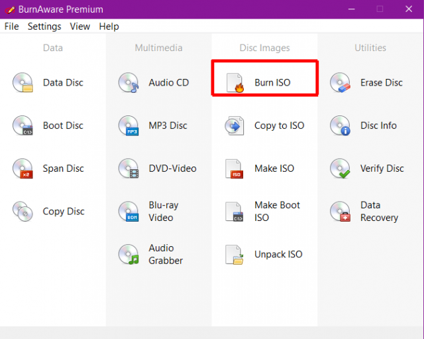The image size is (424, 339).
Task: Click the Span Disc icon
Action: 23,169
